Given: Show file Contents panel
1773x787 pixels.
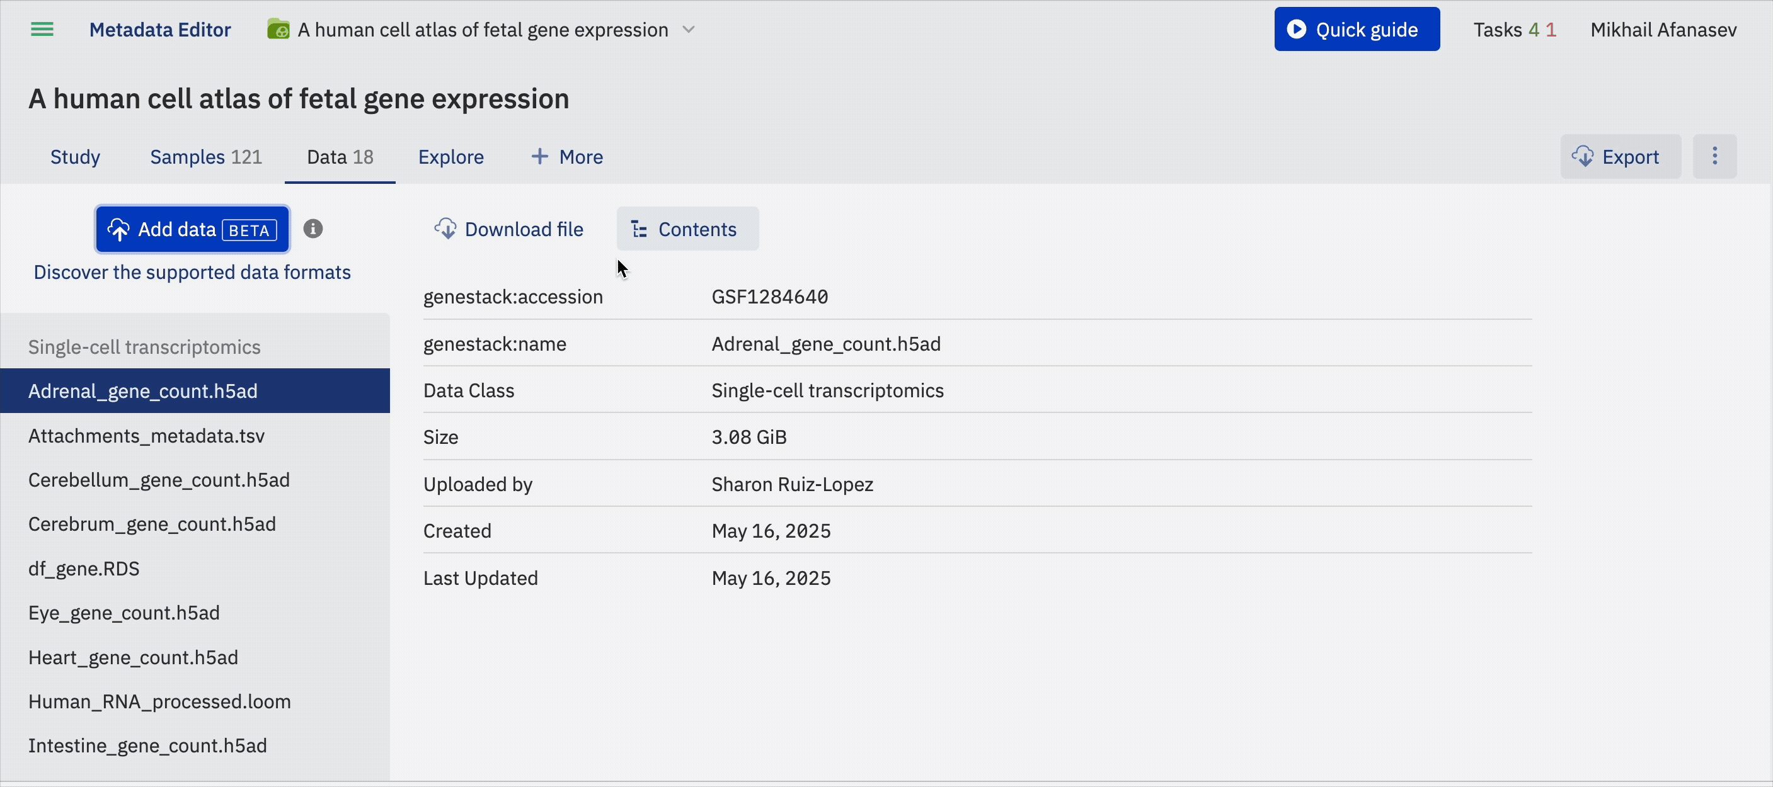Looking at the screenshot, I should click(687, 229).
